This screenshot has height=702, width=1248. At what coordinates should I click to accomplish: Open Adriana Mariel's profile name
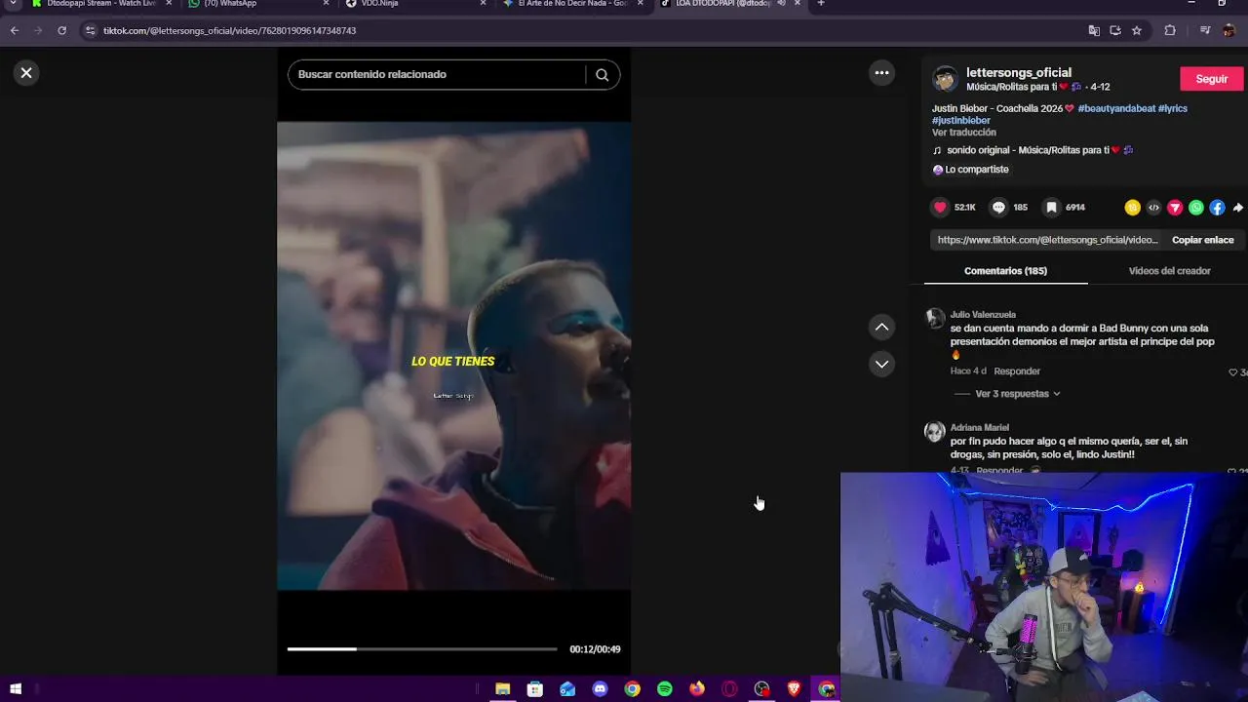(979, 428)
